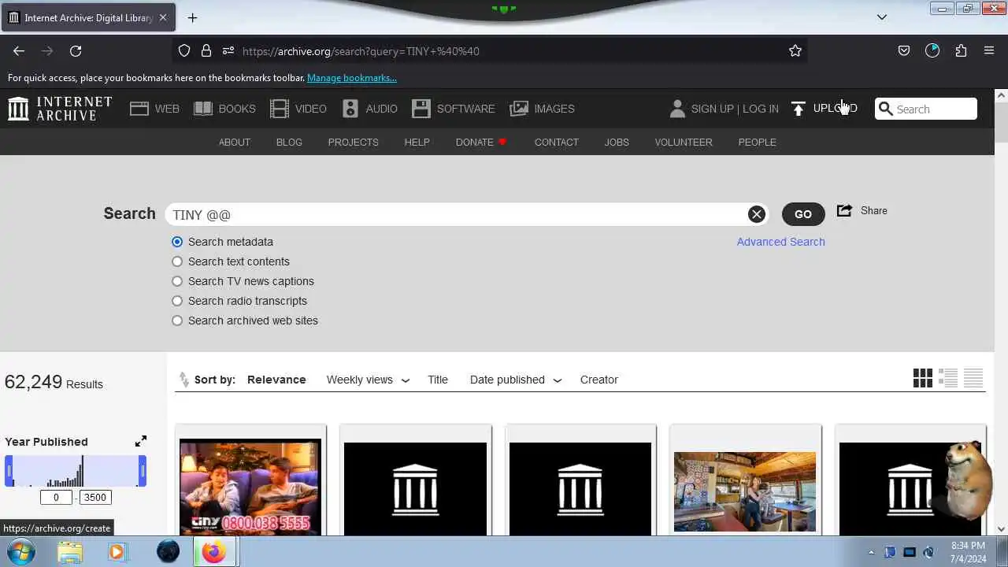Open the Video section icon
The height and width of the screenshot is (567, 1008).
[280, 109]
